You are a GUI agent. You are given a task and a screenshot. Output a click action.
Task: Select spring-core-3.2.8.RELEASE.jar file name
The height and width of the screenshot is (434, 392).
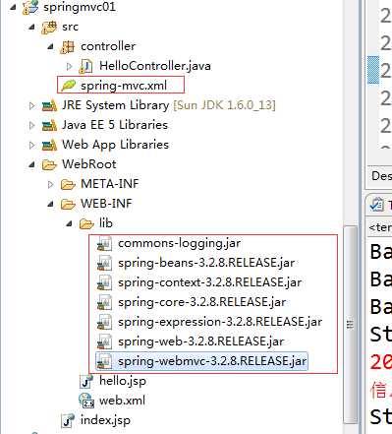pyautogui.click(x=202, y=302)
